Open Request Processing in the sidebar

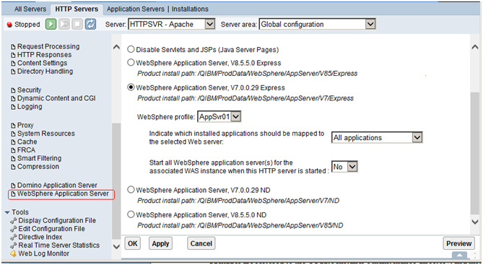48,46
